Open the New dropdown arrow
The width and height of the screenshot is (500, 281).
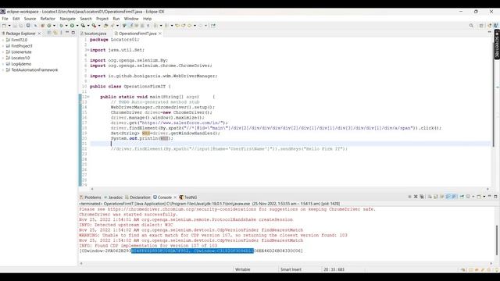9,26
